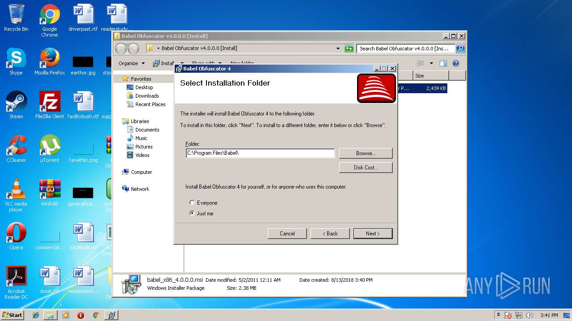This screenshot has width=572, height=321.
Task: Click network tray icon
Action: point(519,315)
